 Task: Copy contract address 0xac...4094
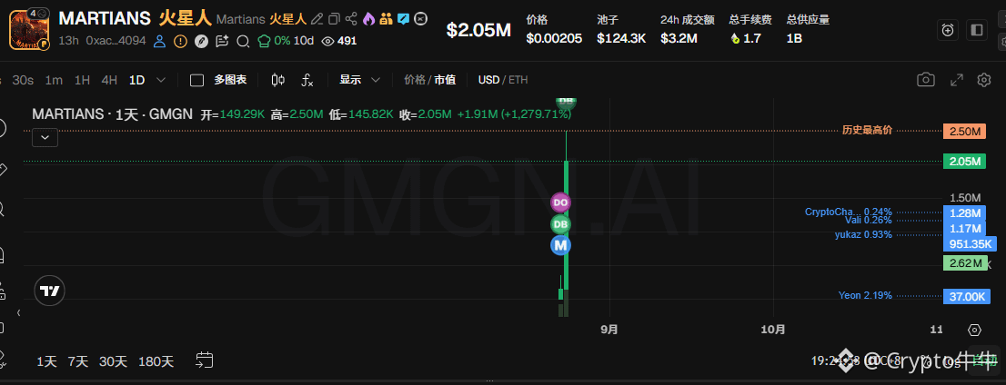[116, 41]
